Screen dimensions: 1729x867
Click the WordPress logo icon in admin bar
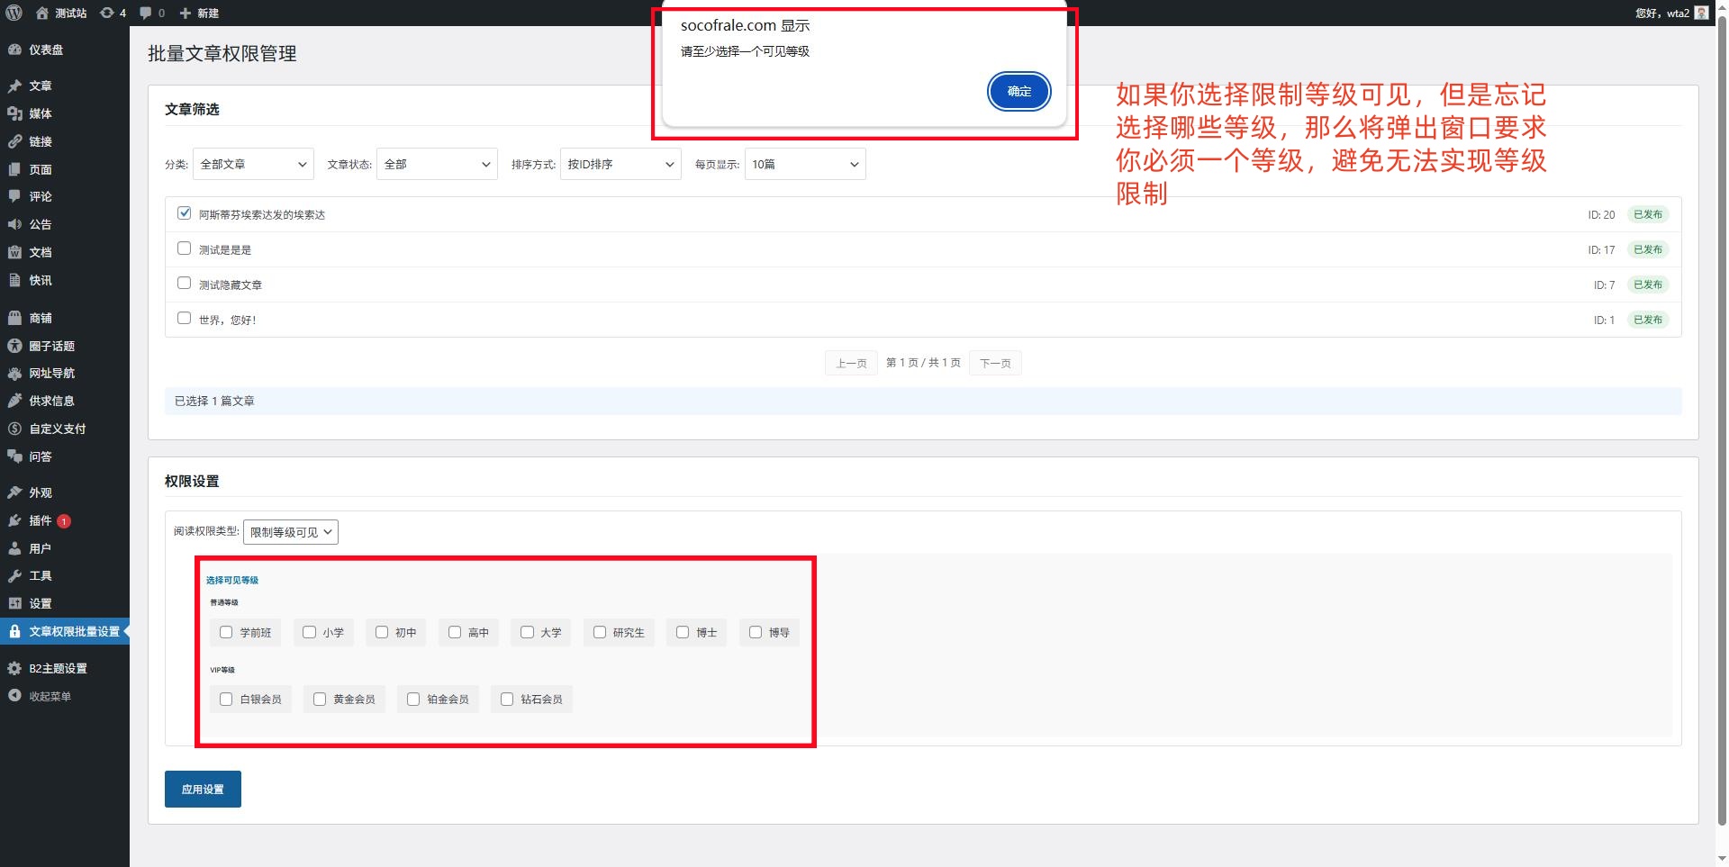pyautogui.click(x=14, y=13)
